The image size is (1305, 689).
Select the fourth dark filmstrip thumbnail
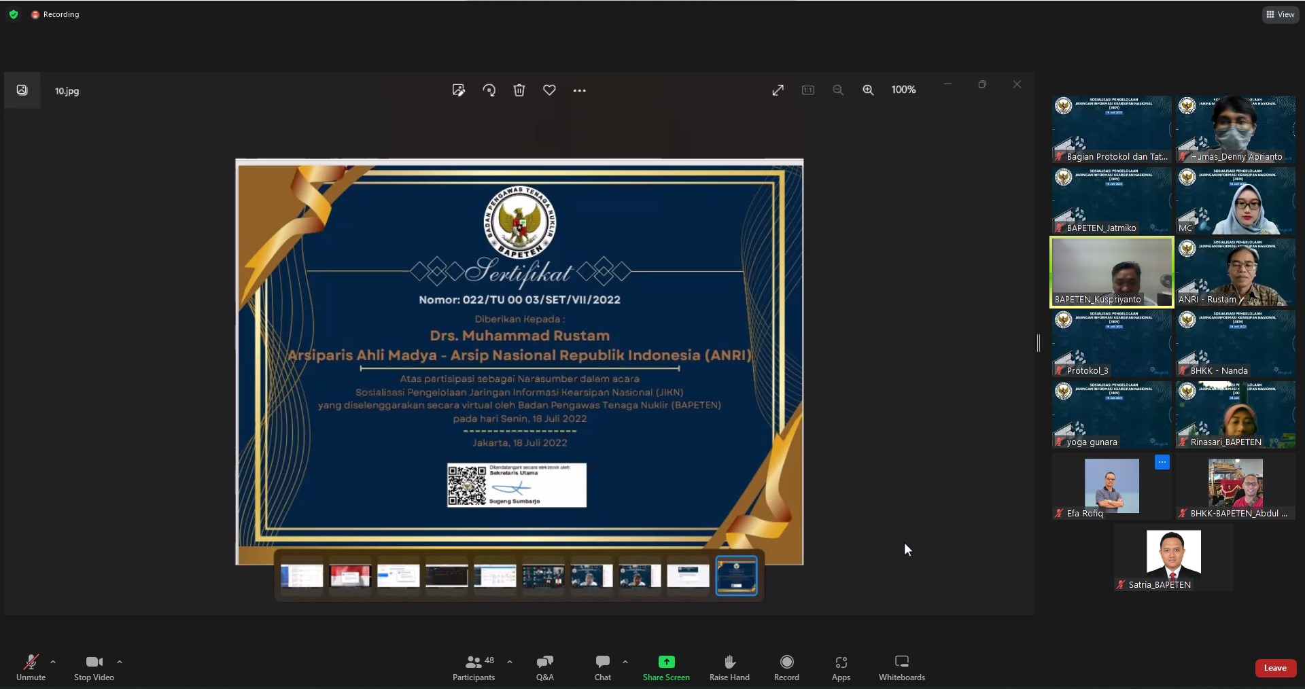[447, 576]
